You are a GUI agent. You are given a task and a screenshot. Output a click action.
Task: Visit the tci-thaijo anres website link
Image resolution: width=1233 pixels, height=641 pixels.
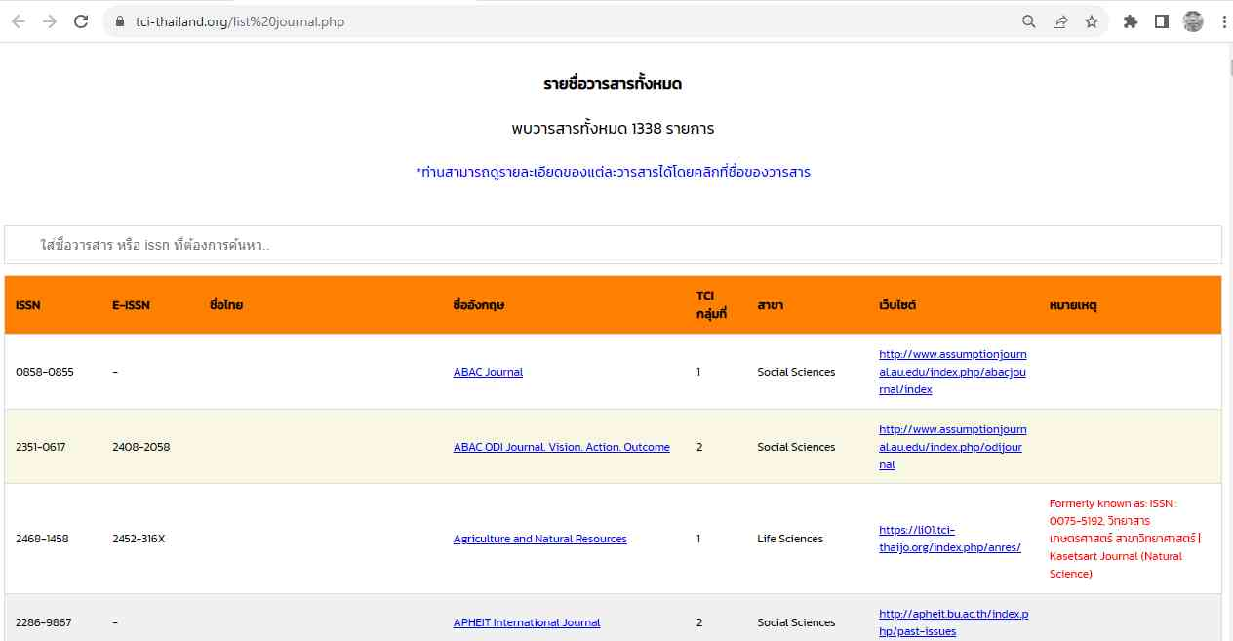pyautogui.click(x=949, y=539)
